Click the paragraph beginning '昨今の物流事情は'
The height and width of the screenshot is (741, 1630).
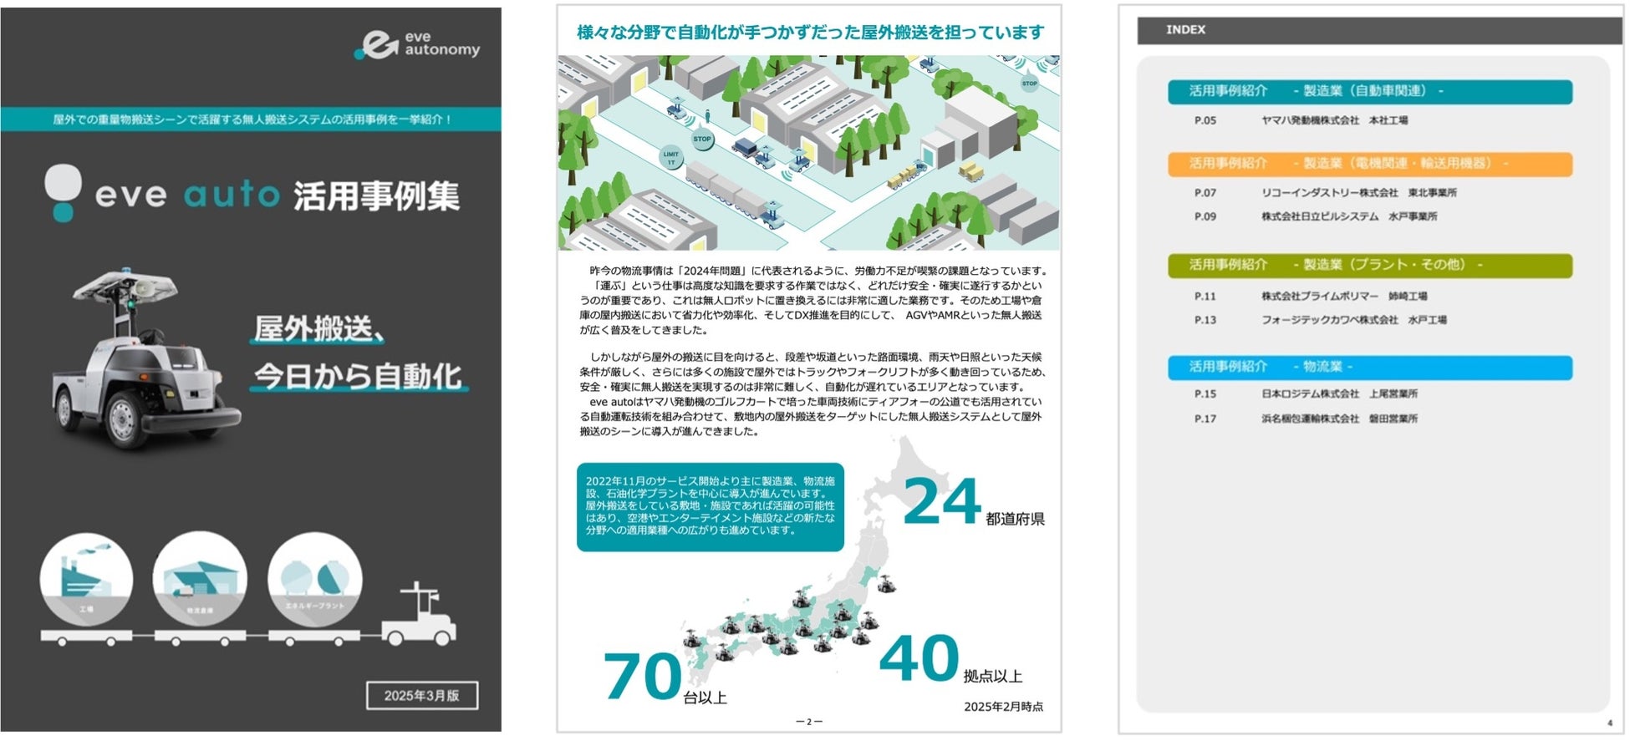click(x=811, y=300)
